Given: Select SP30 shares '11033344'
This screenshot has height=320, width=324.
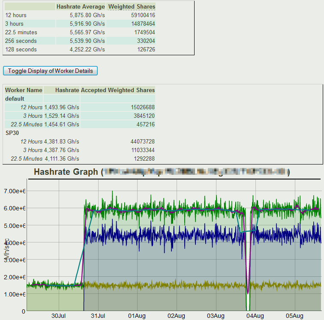Looking at the screenshot, I should (x=143, y=150).
